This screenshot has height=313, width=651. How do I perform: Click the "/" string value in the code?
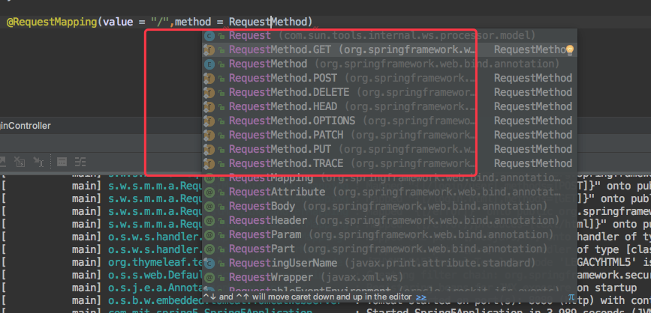point(161,22)
